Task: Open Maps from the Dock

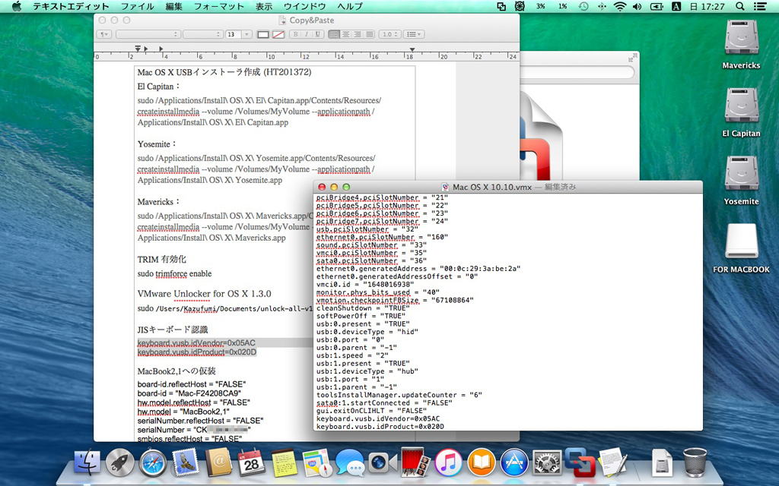Action: 317,462
